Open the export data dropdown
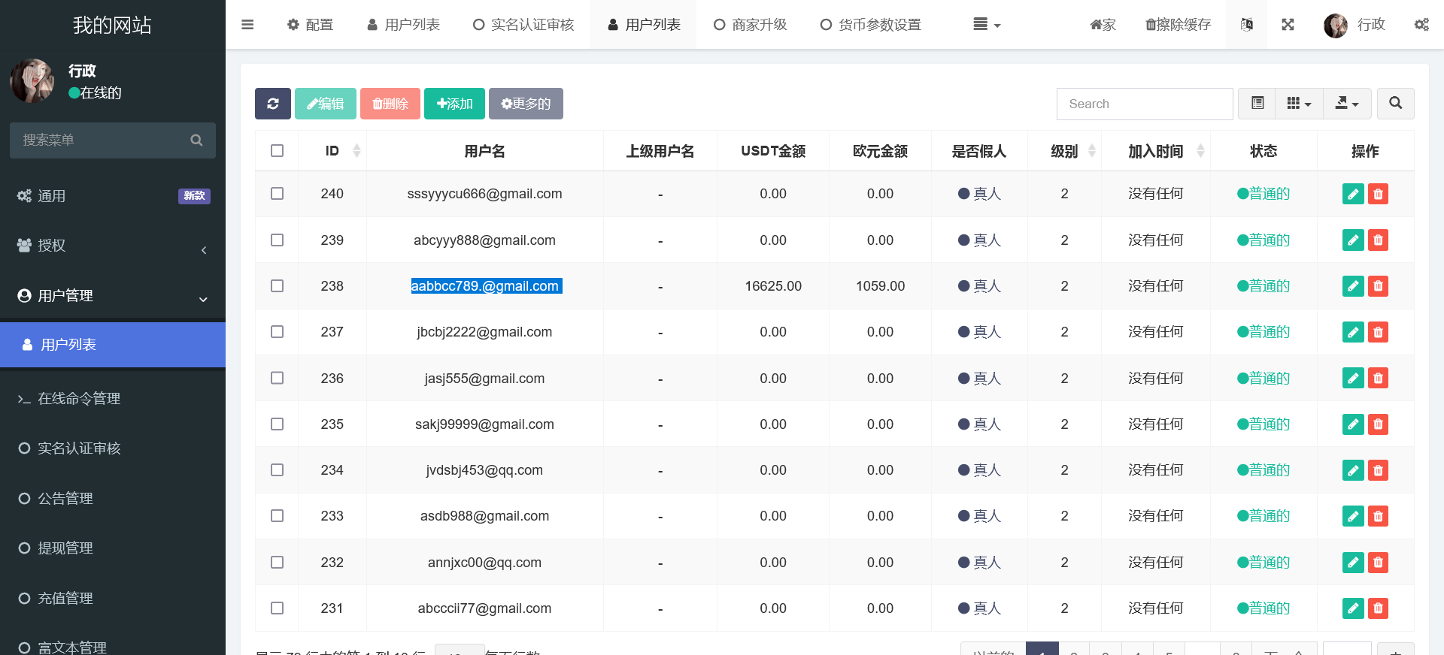Image resolution: width=1444 pixels, height=655 pixels. click(x=1346, y=104)
